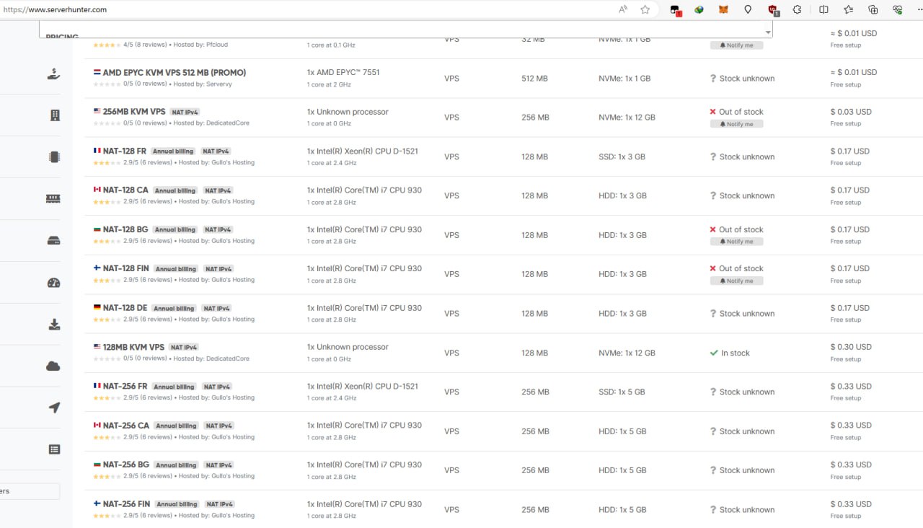Open the NAT-128 FR server listing
This screenshot has width=923, height=528.
[125, 151]
